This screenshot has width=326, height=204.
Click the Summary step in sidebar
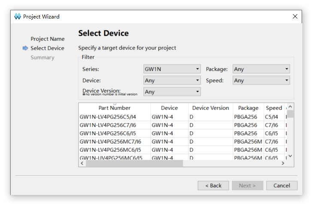[x=42, y=58]
